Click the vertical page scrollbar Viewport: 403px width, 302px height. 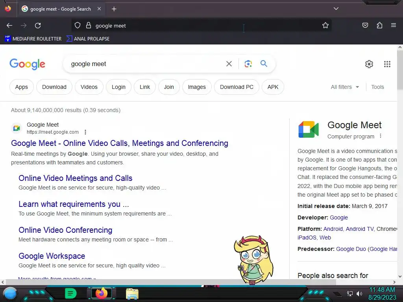tap(400, 69)
